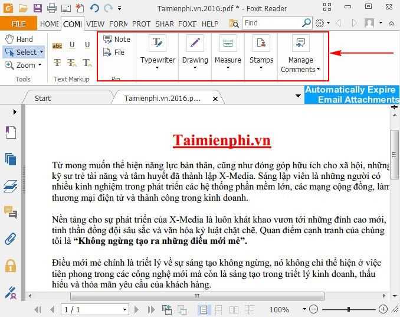The width and height of the screenshot is (400, 317).
Task: Click the zoom slider handle
Action: click(x=349, y=309)
